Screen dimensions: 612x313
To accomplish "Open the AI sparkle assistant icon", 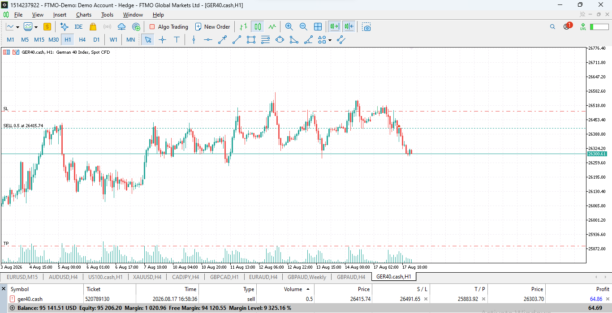I will point(64,27).
